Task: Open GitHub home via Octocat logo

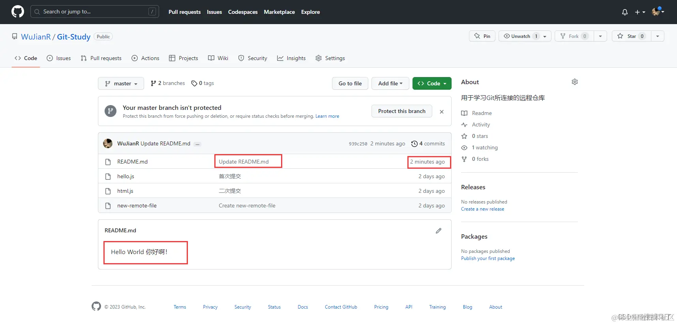Action: 18,12
